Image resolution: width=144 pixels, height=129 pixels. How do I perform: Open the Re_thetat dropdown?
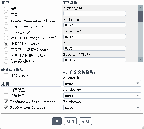pos(102,108)
